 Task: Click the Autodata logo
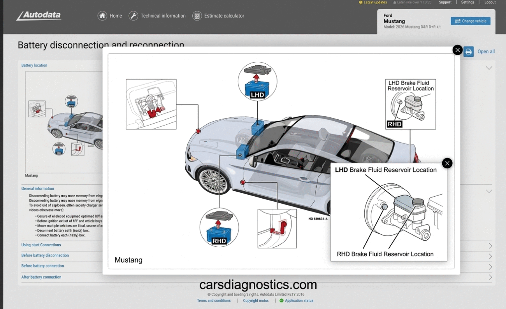tap(39, 16)
